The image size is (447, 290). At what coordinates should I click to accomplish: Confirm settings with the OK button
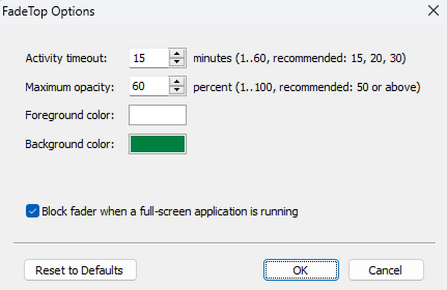(x=301, y=270)
